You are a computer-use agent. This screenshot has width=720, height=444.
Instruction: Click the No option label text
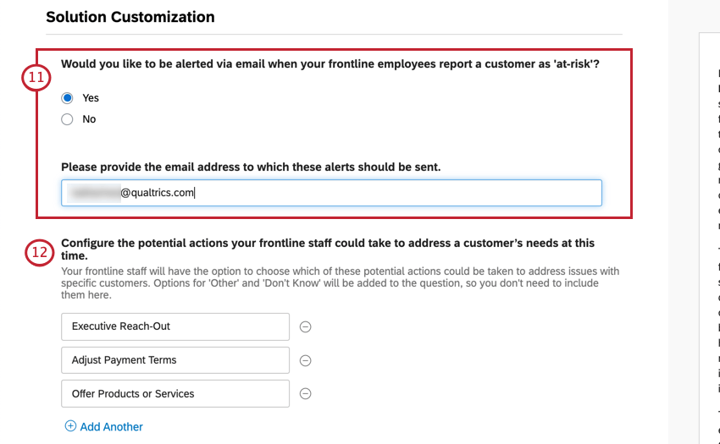(x=89, y=119)
